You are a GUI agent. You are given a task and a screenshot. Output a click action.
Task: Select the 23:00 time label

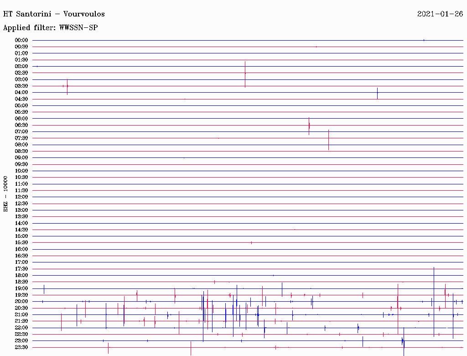21,340
